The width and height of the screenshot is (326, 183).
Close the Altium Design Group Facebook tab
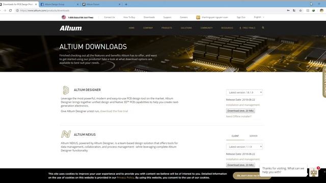(77, 4)
